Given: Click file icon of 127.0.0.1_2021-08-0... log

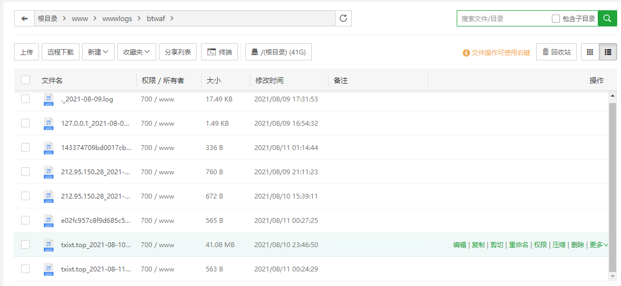Looking at the screenshot, I should pos(49,124).
